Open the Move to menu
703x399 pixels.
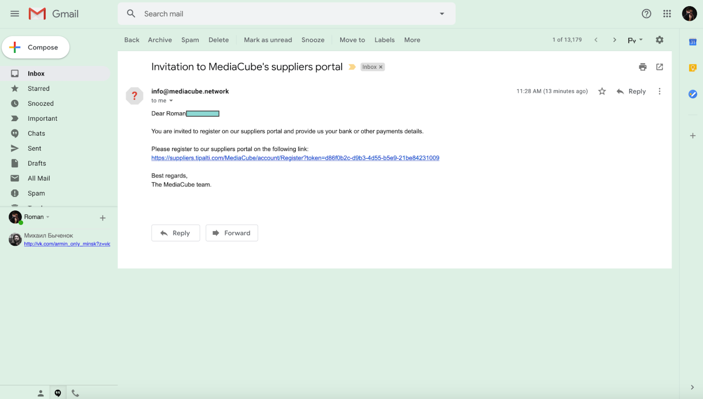tap(352, 40)
